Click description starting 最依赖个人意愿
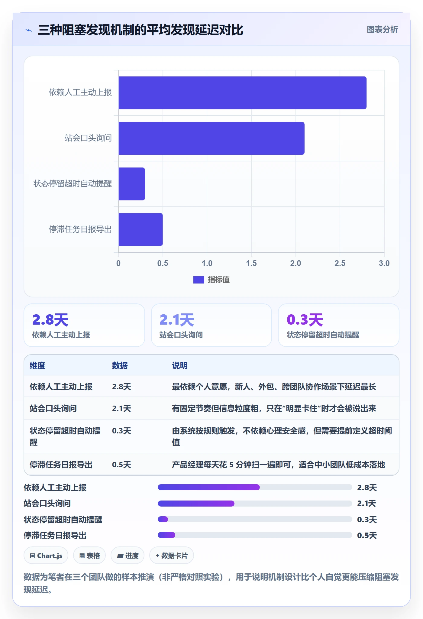Viewport: 423px width, 619px height. (274, 387)
